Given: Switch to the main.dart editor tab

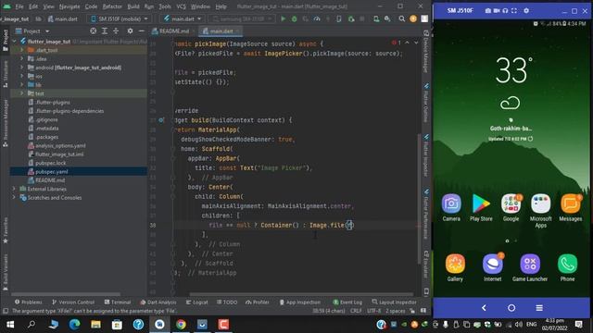Looking at the screenshot, I should [x=221, y=31].
